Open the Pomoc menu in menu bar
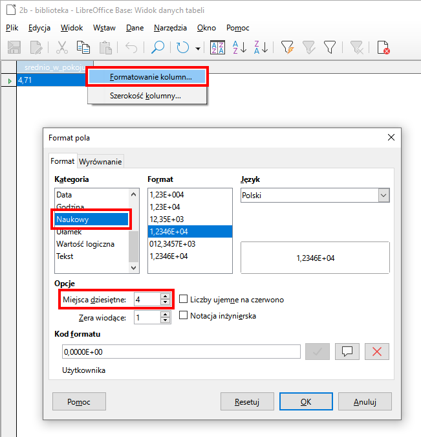The width and height of the screenshot is (421, 437). (237, 28)
